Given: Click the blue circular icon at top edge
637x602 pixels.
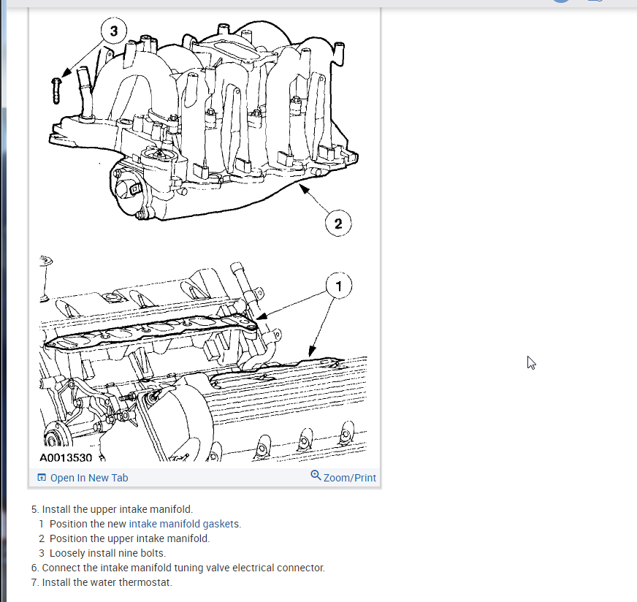Looking at the screenshot, I should 562,1.
